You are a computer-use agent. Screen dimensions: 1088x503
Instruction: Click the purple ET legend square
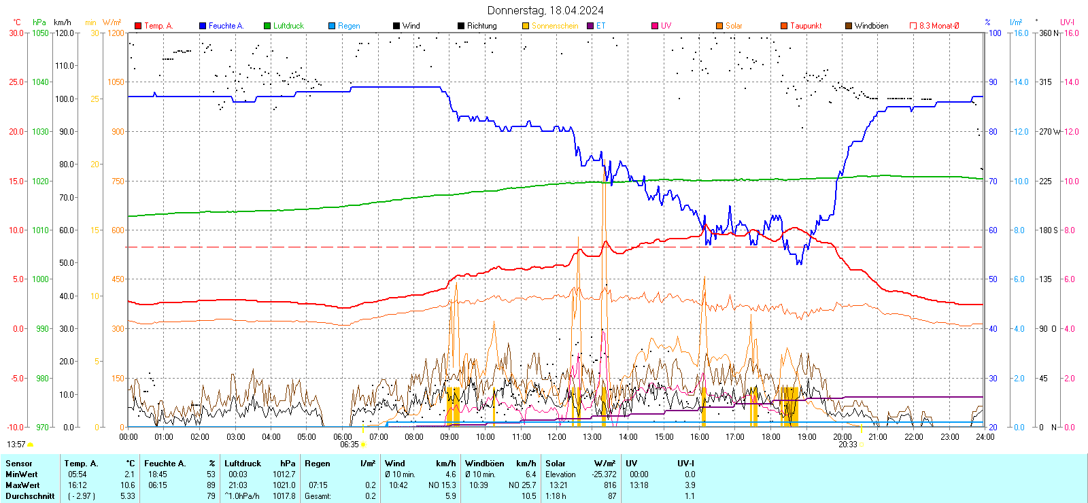[x=590, y=26]
